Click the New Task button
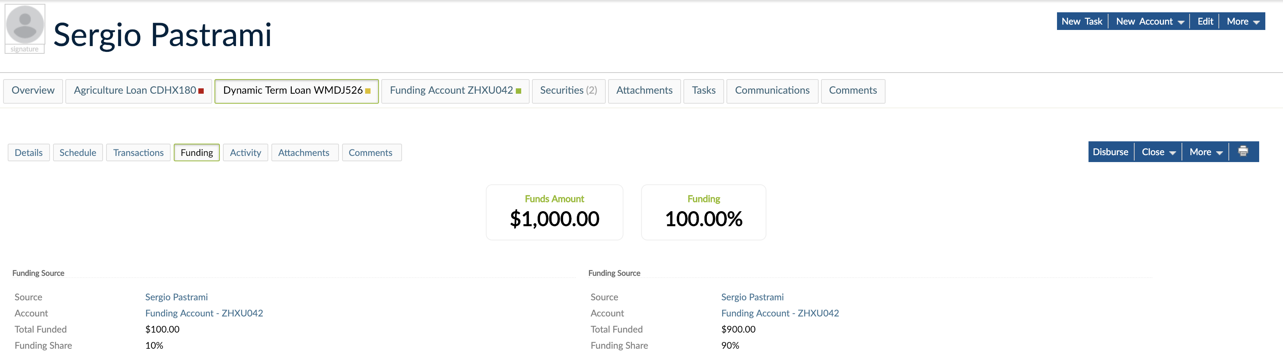 click(1082, 21)
